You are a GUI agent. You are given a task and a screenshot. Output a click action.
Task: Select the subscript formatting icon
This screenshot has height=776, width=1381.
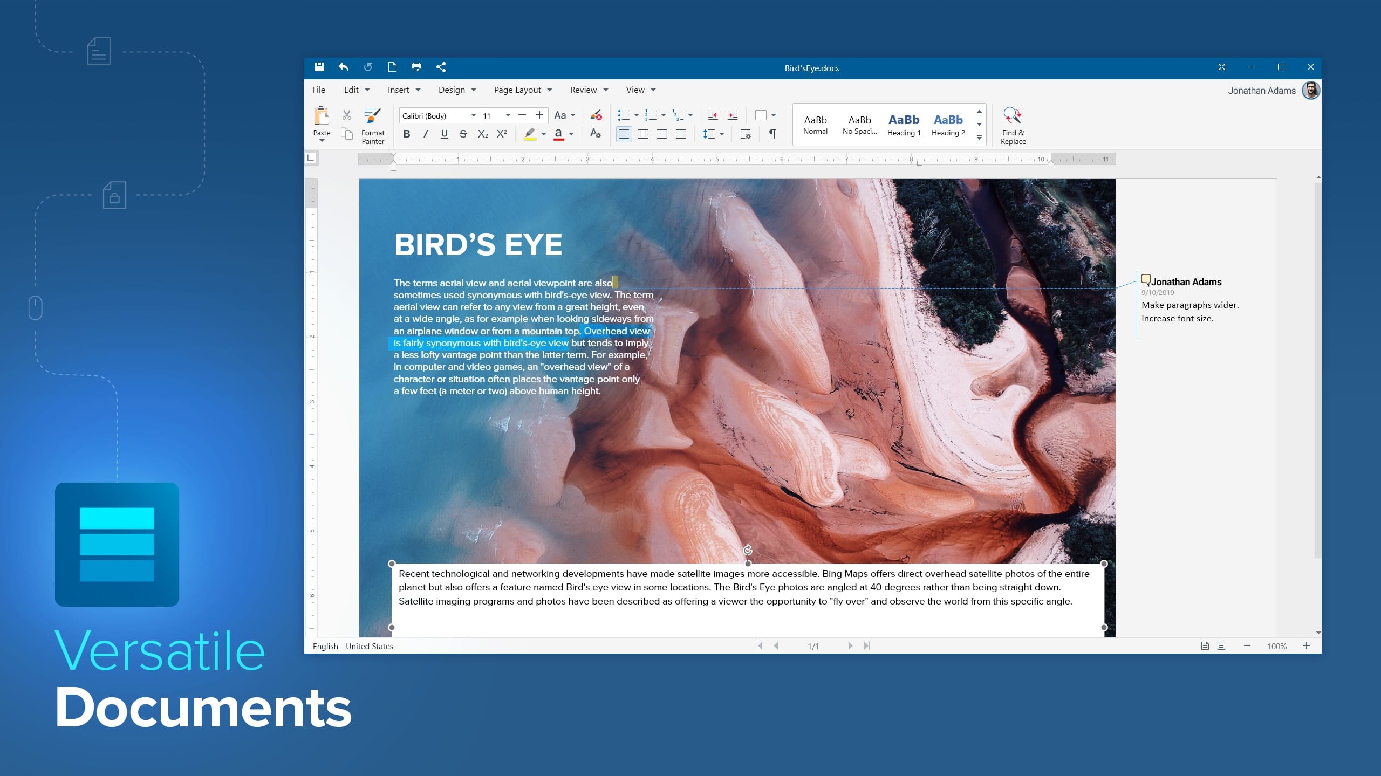click(x=482, y=134)
